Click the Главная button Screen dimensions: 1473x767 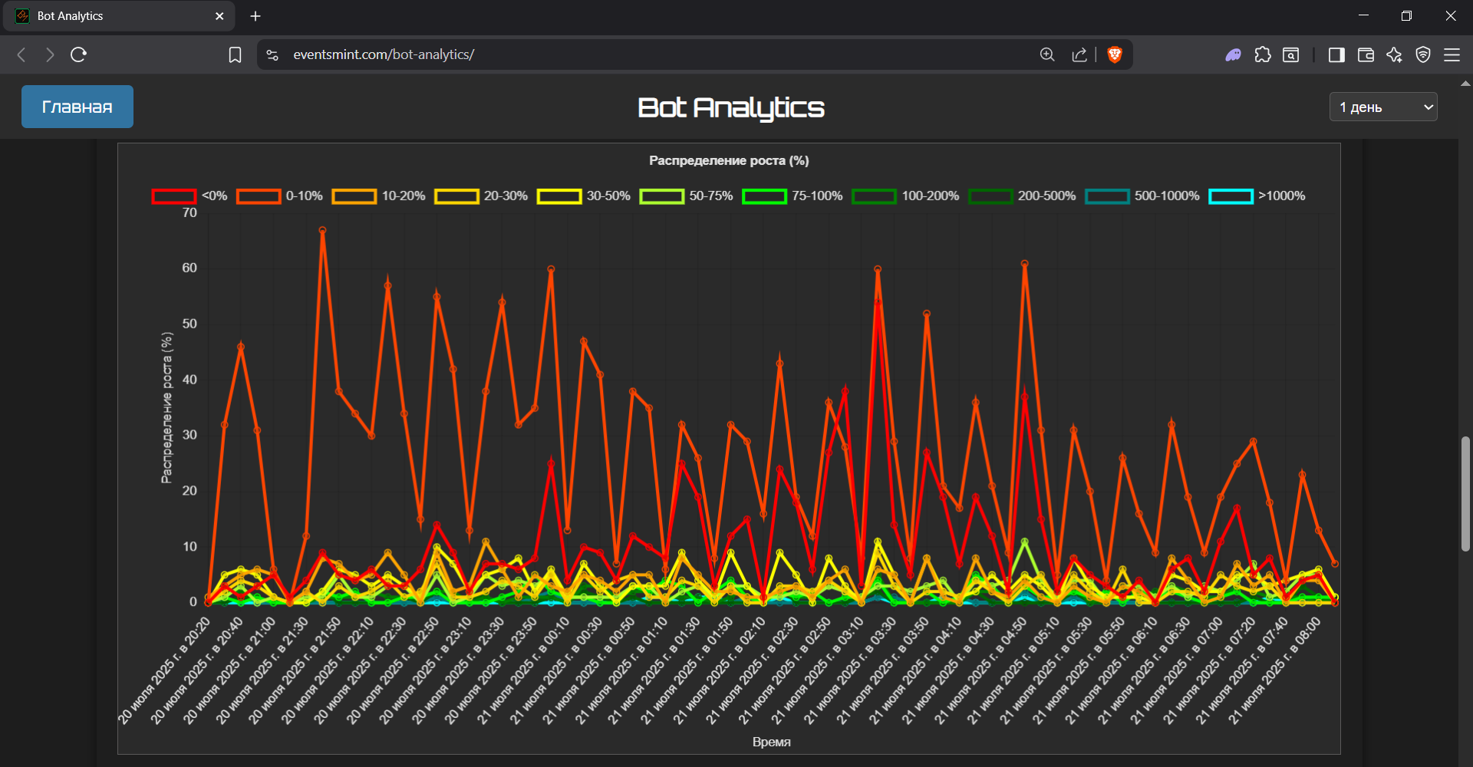point(77,107)
